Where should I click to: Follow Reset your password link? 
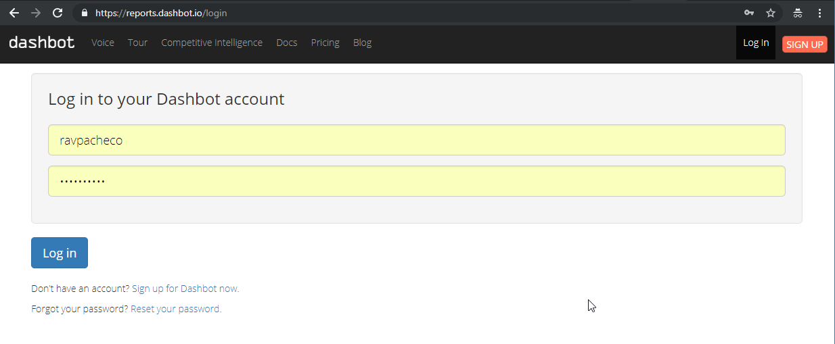(x=176, y=309)
